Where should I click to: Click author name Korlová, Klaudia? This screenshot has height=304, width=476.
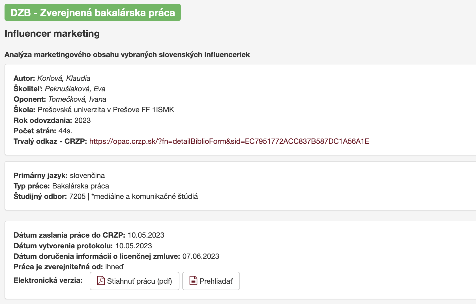(64, 78)
